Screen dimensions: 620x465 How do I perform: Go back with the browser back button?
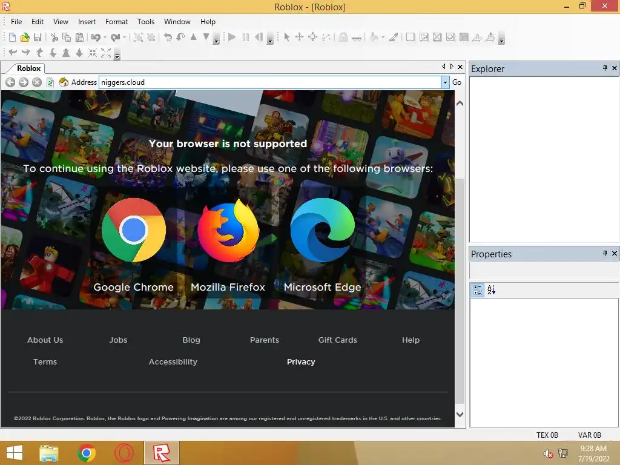(10, 82)
